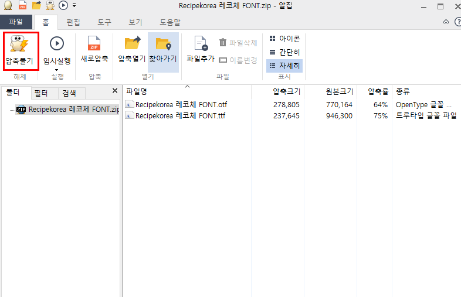Maximize the ALZip window

click(x=440, y=6)
